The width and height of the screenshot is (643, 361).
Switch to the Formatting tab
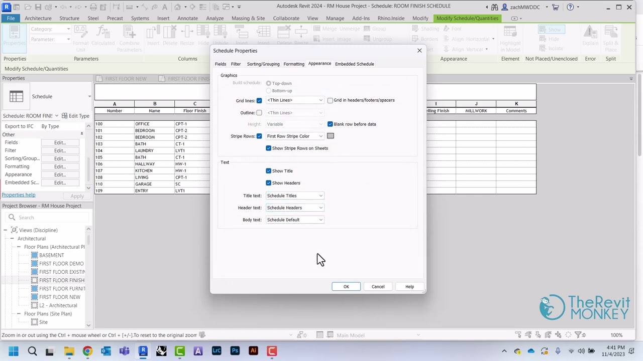point(294,64)
